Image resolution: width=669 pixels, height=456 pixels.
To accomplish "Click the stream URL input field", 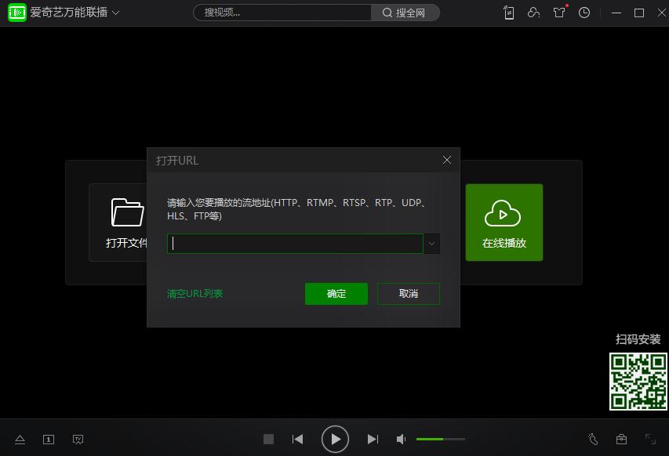I will (x=295, y=244).
